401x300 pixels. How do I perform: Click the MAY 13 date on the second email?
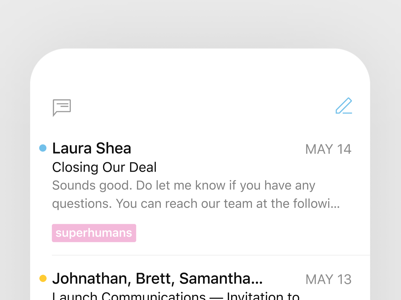(329, 279)
